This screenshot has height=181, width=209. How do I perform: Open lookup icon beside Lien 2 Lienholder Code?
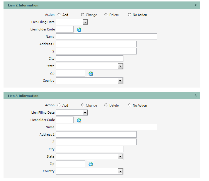click(x=79, y=30)
